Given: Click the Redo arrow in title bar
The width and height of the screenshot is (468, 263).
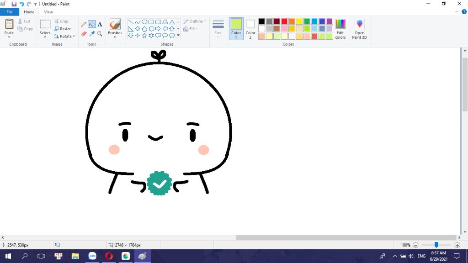Looking at the screenshot, I should [x=29, y=4].
